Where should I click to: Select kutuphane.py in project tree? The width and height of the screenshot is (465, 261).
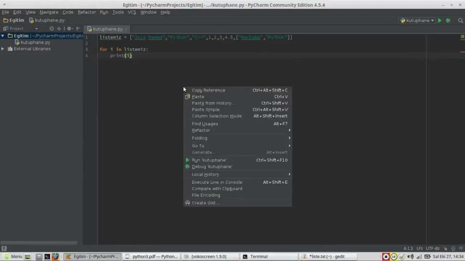35,42
